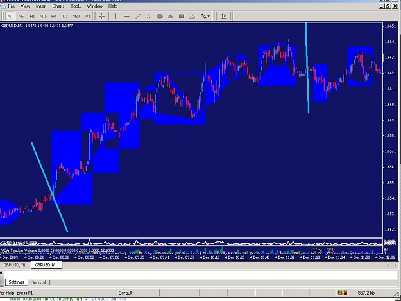Viewport: 401px width, 301px height.
Task: Switch to the first GBPUSD,M1 chart tab
Action: coord(15,265)
